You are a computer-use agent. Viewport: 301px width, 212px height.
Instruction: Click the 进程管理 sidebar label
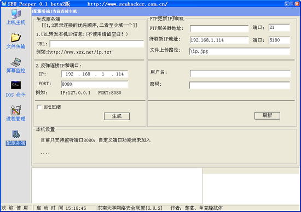(x=16, y=119)
